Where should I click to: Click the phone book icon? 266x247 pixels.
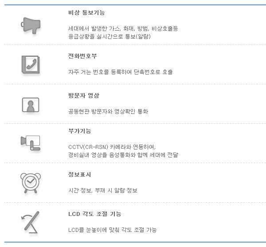coord(31,65)
